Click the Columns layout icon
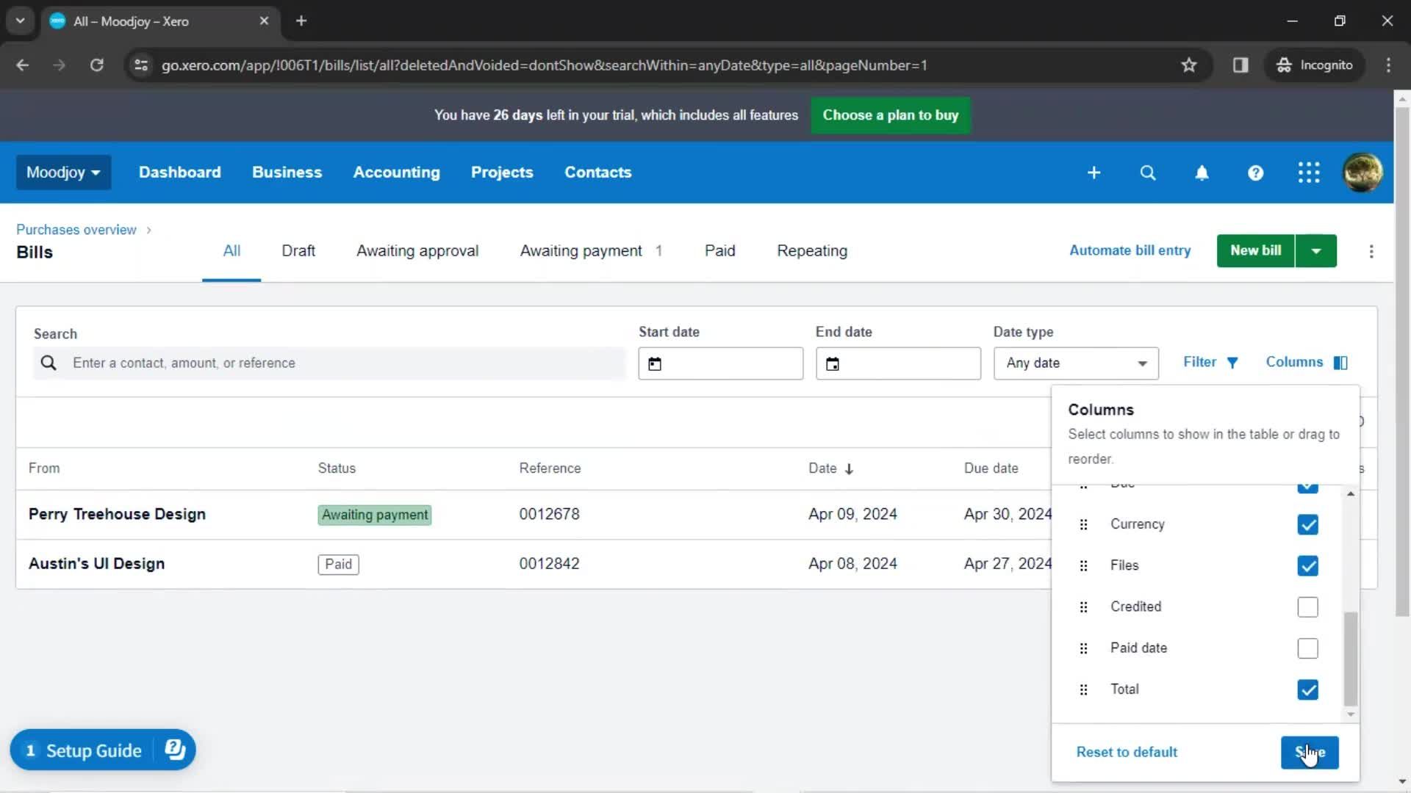Image resolution: width=1411 pixels, height=793 pixels. 1340,363
